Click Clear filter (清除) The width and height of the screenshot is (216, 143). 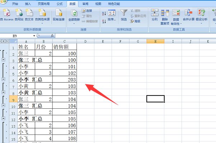(x=136, y=11)
